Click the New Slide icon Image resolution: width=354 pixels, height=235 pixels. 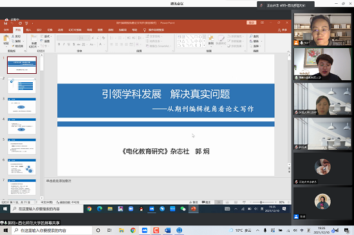[x=34, y=39]
